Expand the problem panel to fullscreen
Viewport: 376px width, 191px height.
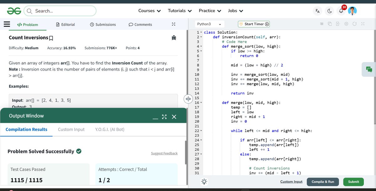coord(174,24)
